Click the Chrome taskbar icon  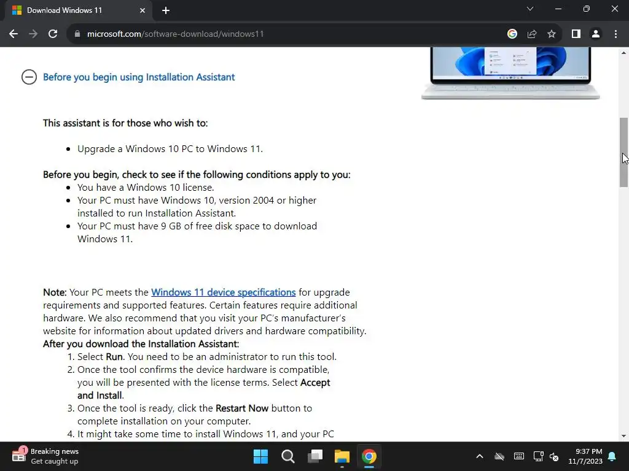[369, 456]
